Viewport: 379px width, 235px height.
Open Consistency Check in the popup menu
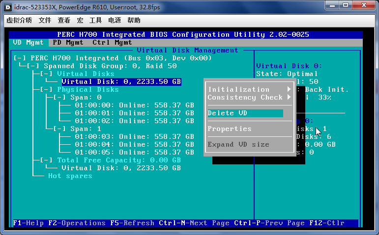pyautogui.click(x=245, y=98)
